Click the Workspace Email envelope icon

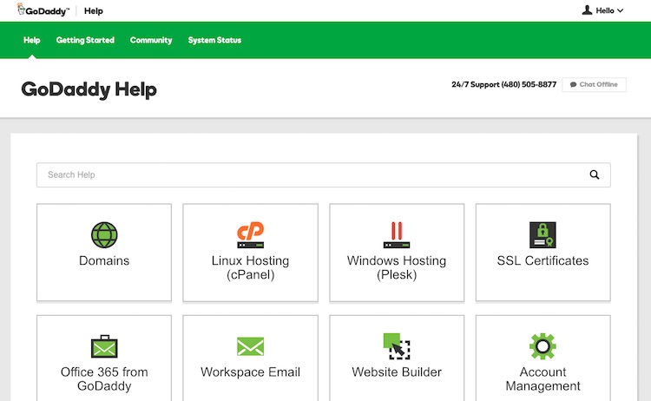[x=250, y=346]
